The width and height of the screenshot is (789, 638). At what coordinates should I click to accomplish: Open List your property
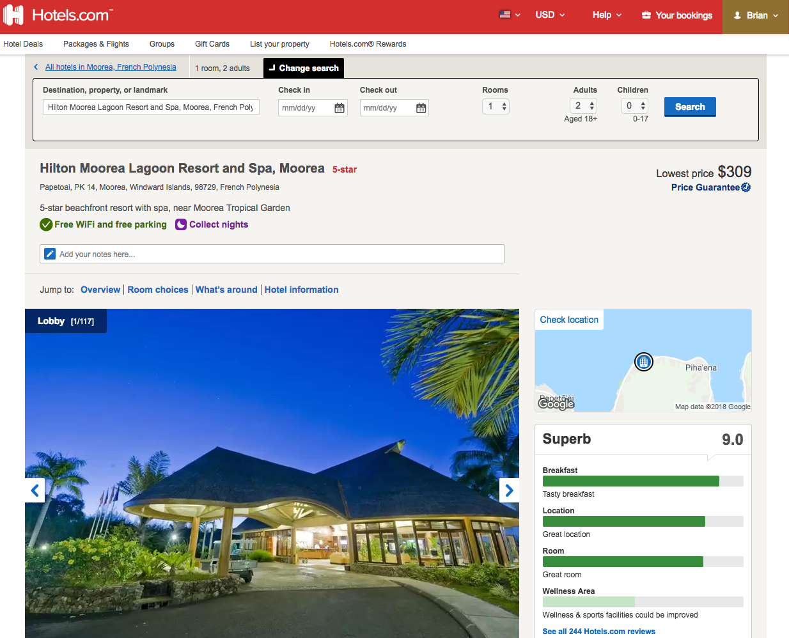coord(279,44)
